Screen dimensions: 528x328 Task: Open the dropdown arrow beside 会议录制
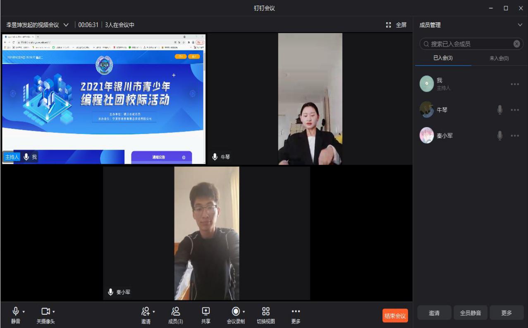[244, 311]
